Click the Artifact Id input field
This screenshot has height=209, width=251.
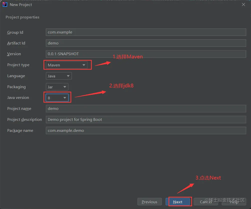pyautogui.click(x=146, y=43)
